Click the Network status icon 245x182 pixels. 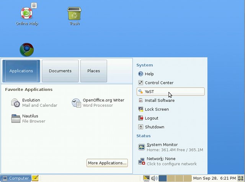click(x=142, y=161)
